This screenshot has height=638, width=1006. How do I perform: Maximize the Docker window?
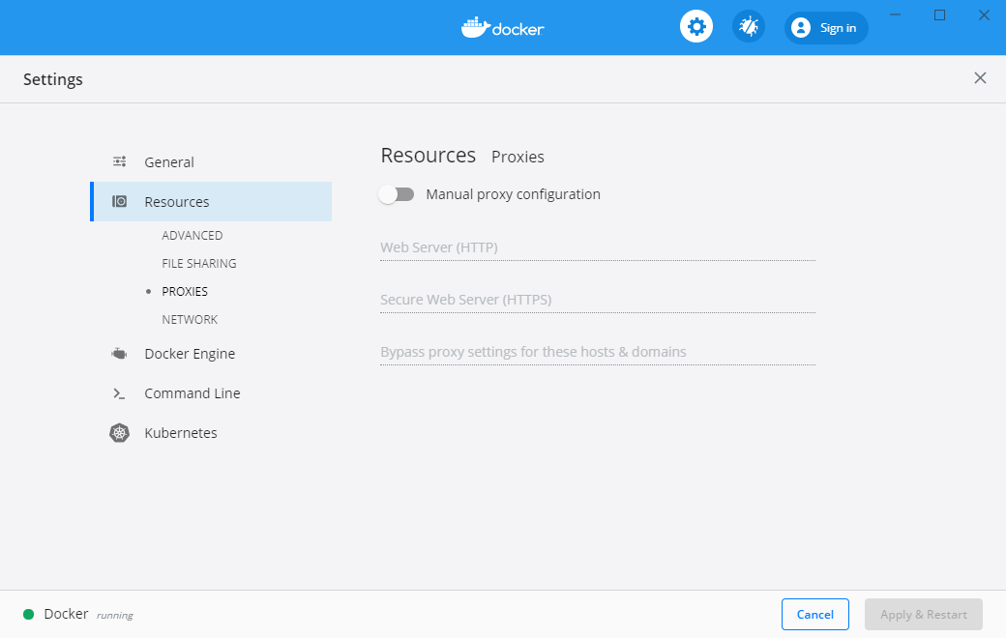point(939,14)
